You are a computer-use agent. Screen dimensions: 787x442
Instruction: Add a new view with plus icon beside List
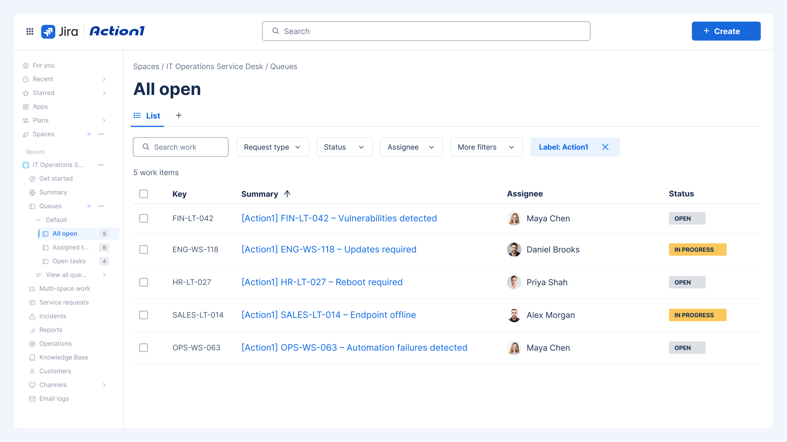[179, 115]
